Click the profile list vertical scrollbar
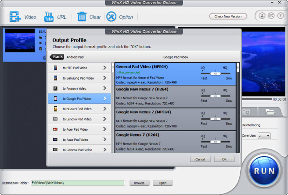The image size is (288, 195). click(x=238, y=108)
